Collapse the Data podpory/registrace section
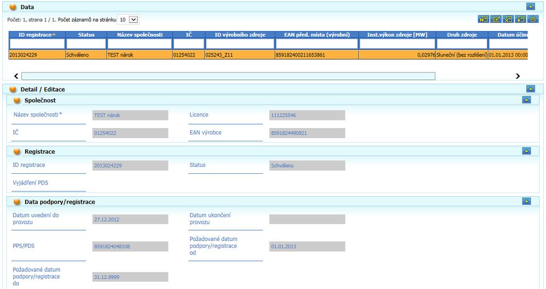This screenshot has height=289, width=546. click(526, 201)
